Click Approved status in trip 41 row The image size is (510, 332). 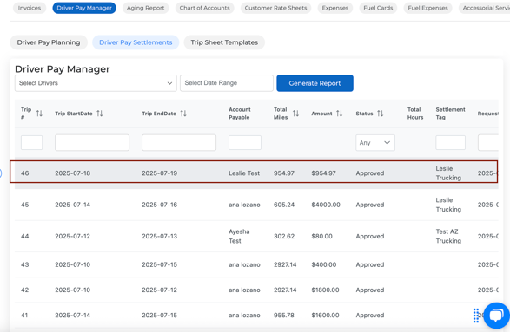(x=370, y=316)
